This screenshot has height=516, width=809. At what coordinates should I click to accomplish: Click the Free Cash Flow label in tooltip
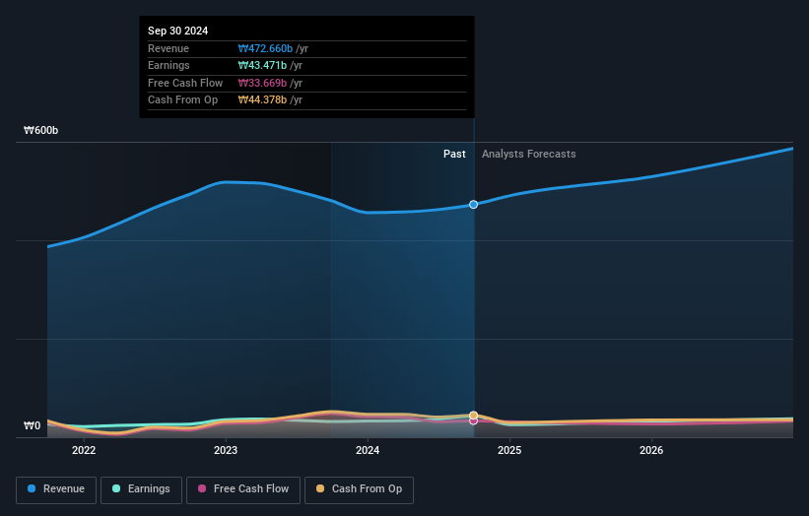185,83
